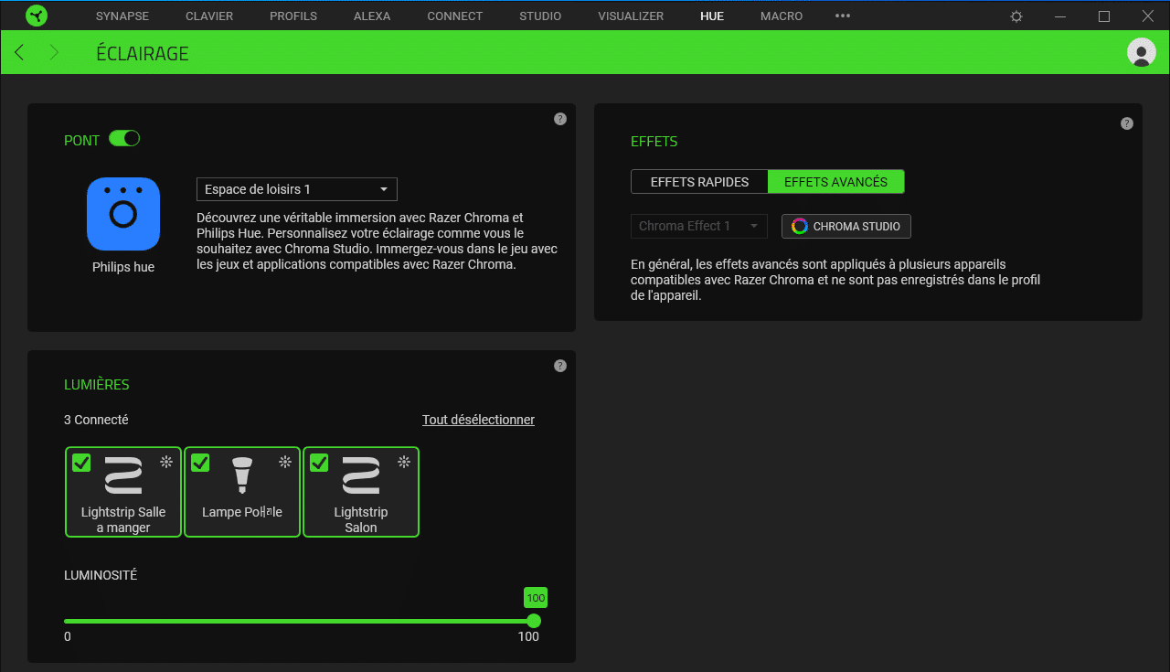Click the Lightstrip Salon name text
This screenshot has height=672, width=1170.
(361, 519)
